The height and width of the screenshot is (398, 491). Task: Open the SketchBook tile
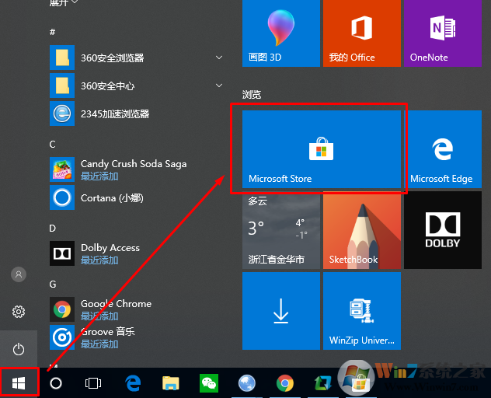[x=360, y=231]
